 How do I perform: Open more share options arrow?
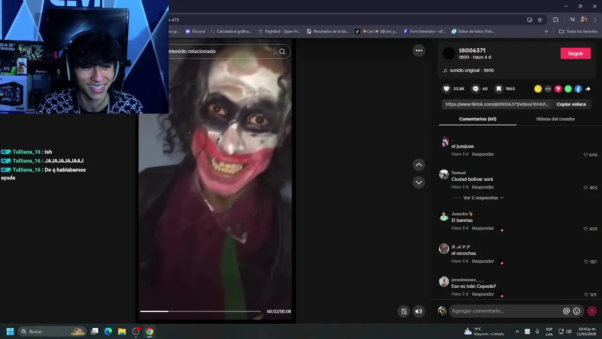(x=588, y=89)
